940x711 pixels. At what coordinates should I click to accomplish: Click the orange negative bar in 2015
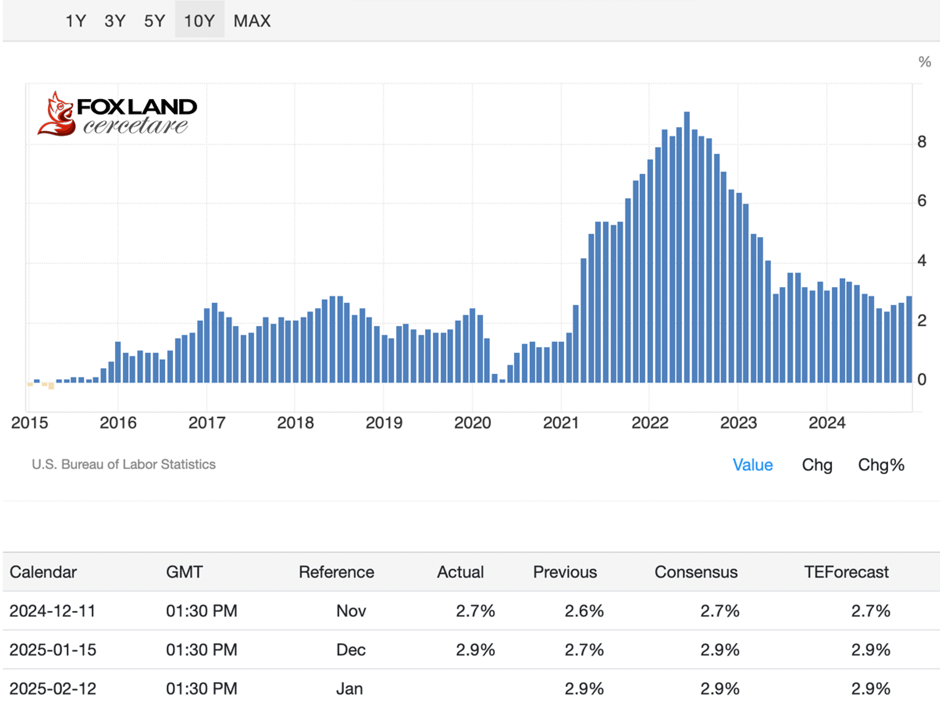point(52,386)
